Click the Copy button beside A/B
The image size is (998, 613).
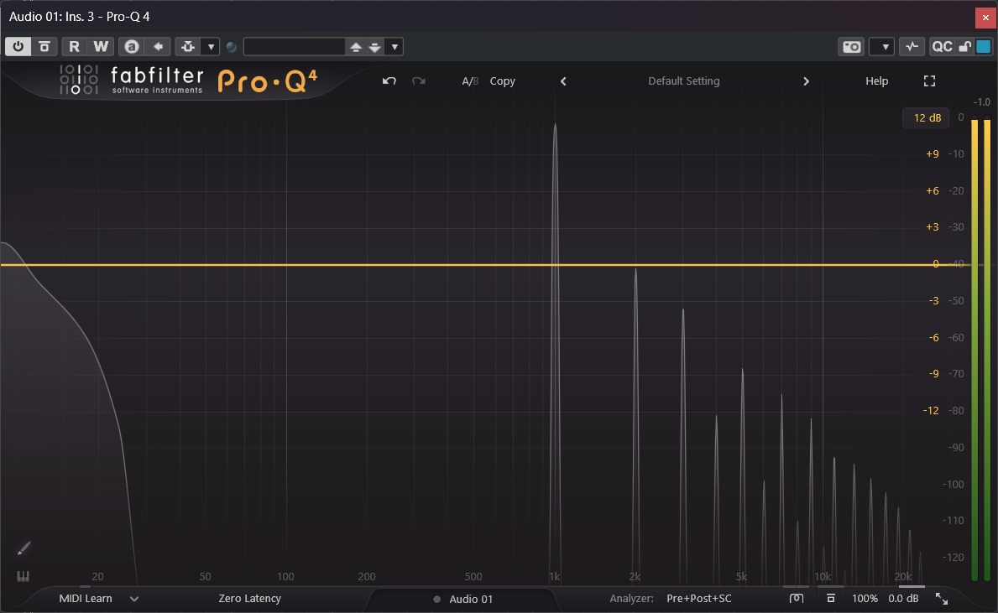[502, 81]
